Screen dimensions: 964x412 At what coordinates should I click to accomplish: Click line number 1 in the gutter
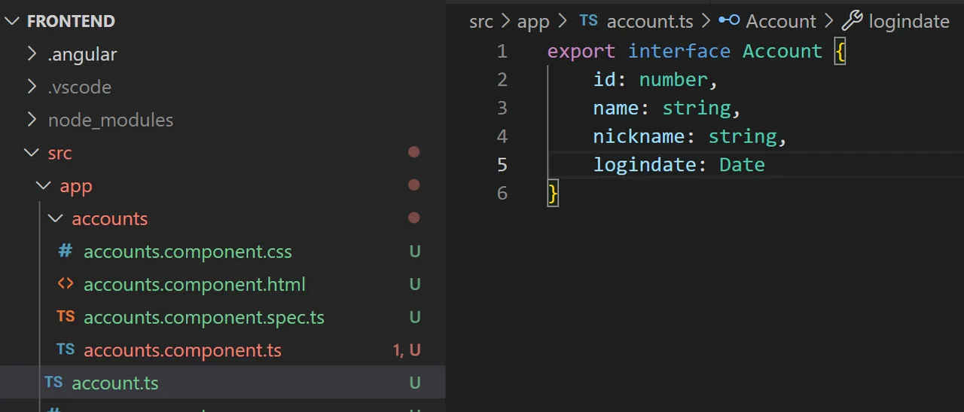502,51
